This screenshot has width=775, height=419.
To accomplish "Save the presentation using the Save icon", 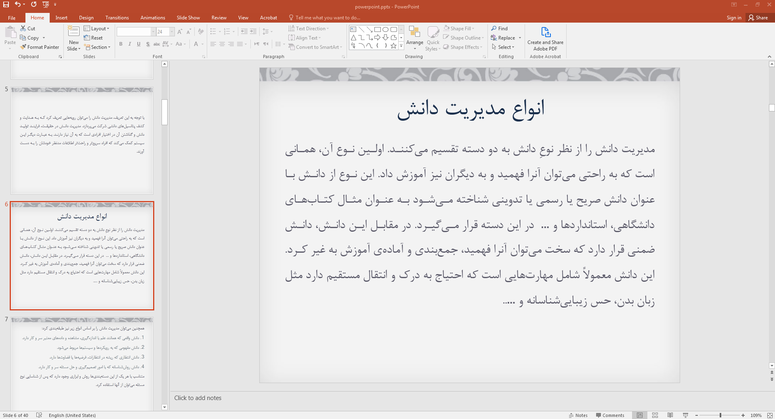I will click(6, 4).
